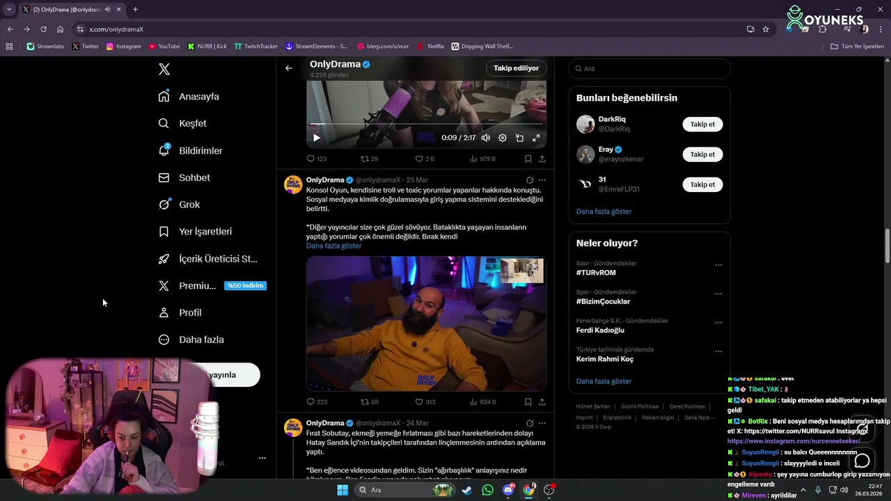
Task: Click the address bar showing x.com/onlydramaX
Action: tap(411, 29)
